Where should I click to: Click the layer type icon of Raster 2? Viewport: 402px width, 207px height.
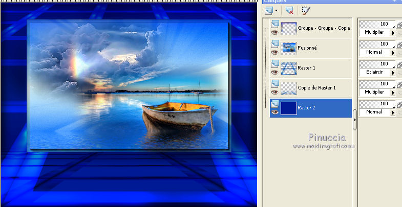[275, 104]
